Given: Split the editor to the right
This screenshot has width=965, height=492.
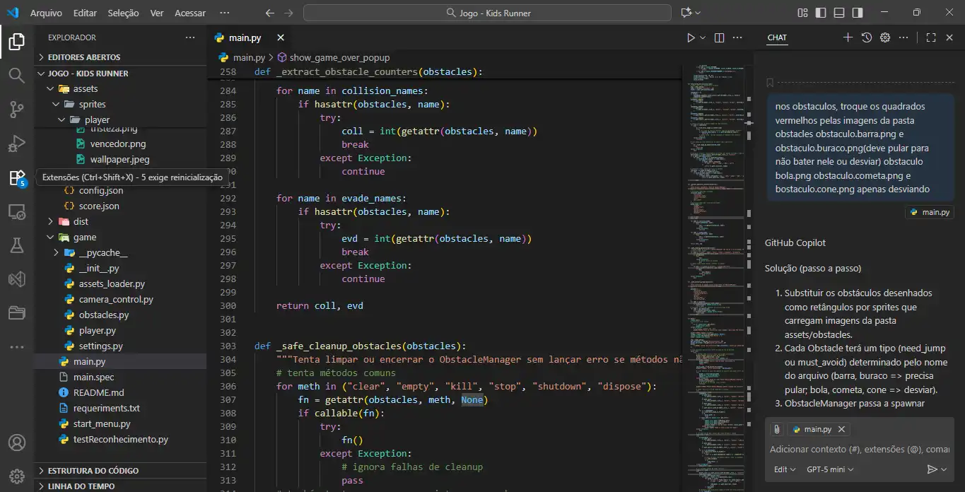Looking at the screenshot, I should pyautogui.click(x=719, y=38).
